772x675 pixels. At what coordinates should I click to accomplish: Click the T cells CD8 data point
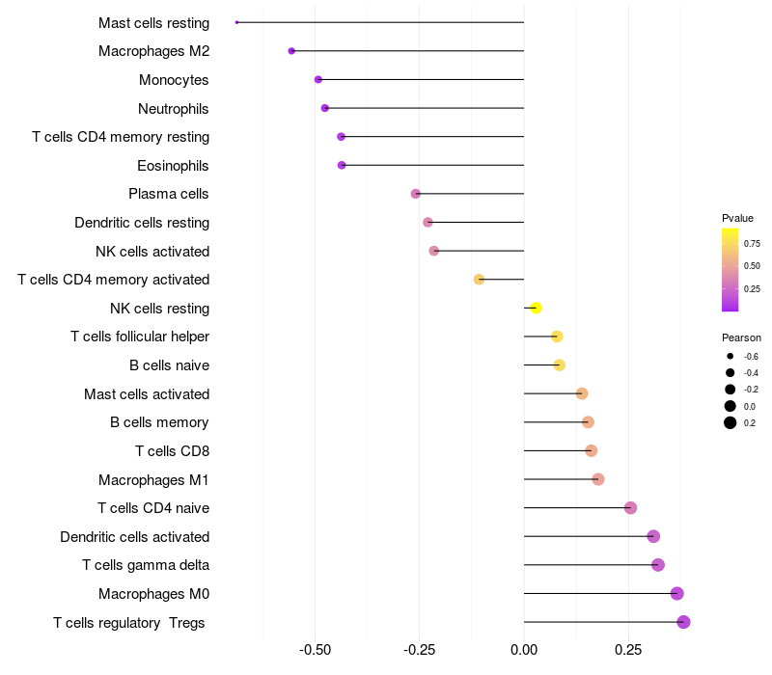click(x=592, y=450)
